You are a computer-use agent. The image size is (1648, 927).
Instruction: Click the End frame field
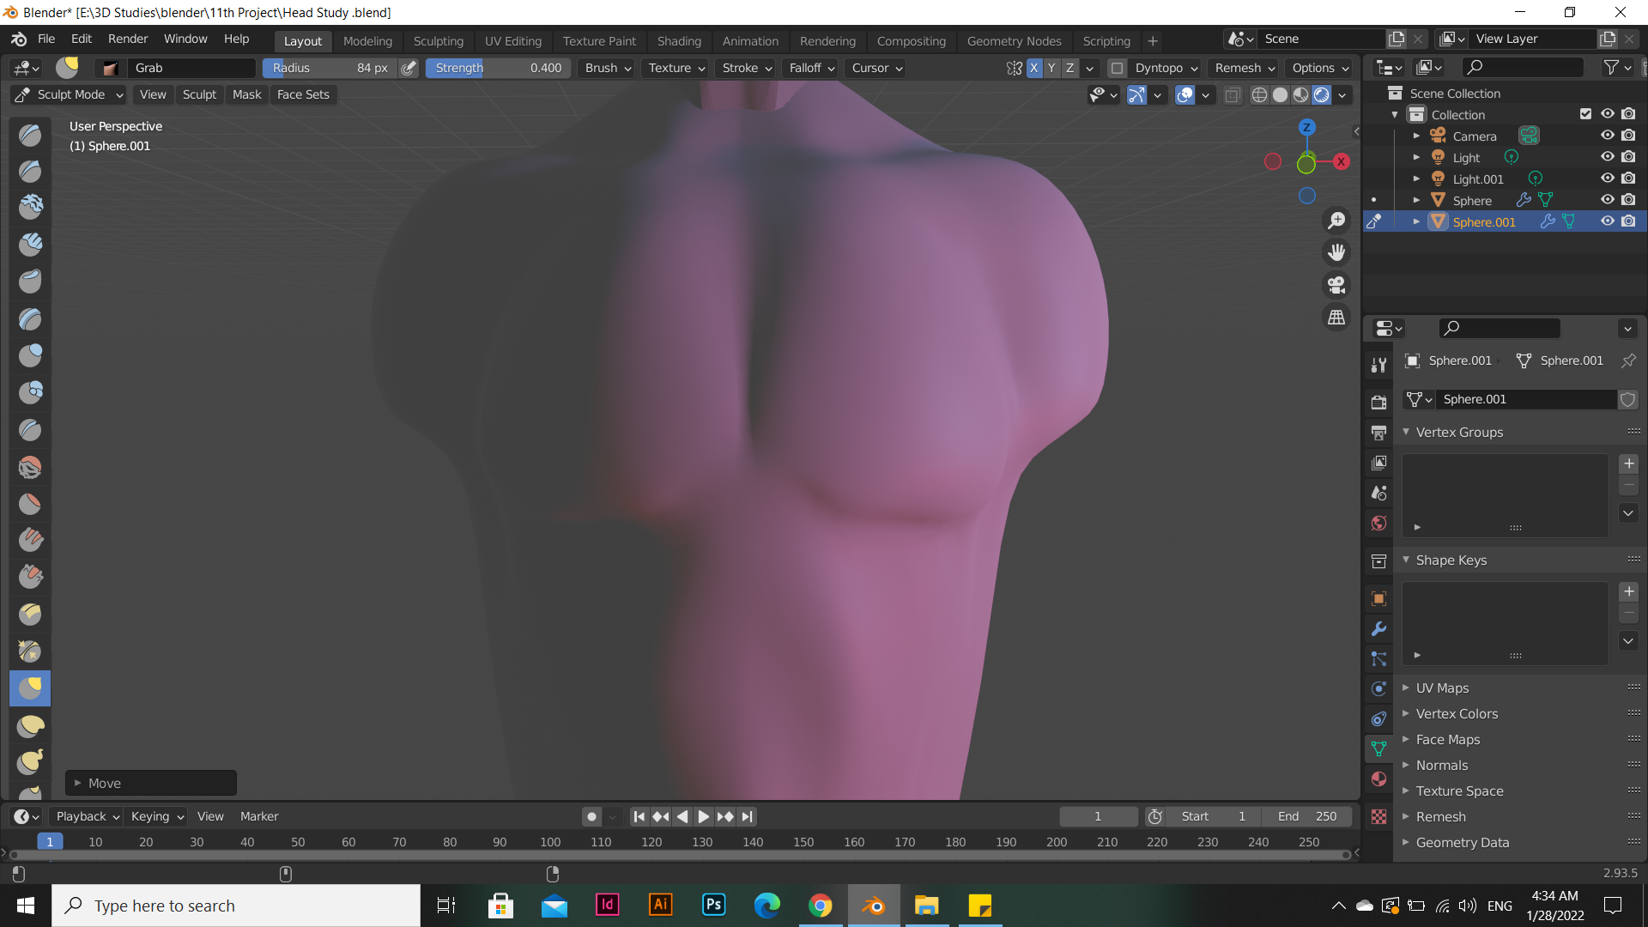1306,816
